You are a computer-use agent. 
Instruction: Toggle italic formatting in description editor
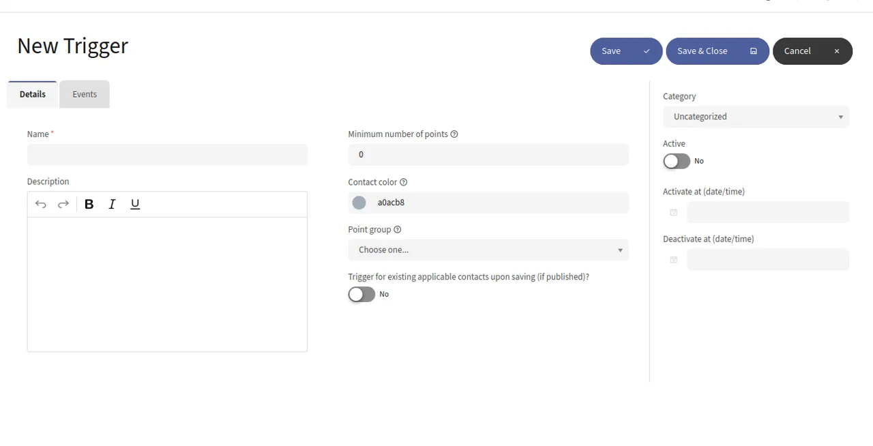coord(113,204)
